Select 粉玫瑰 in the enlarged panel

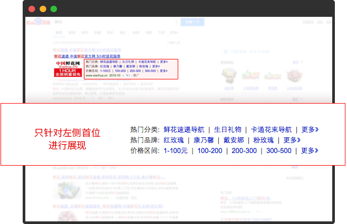(x=263, y=140)
